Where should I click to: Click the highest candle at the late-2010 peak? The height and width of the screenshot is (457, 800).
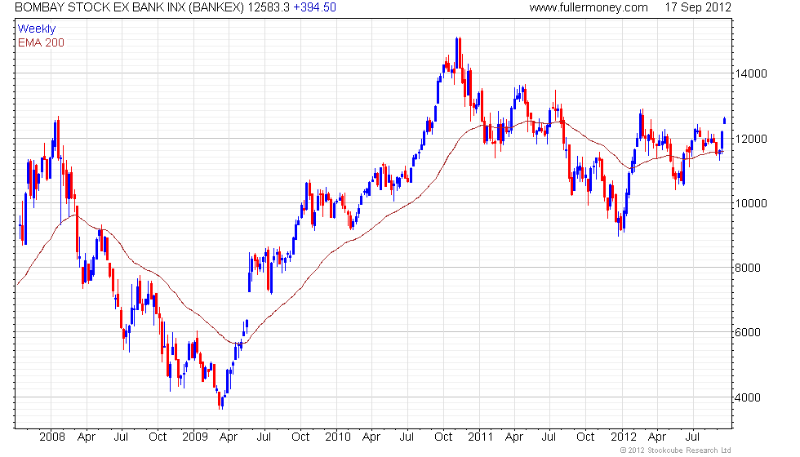pyautogui.click(x=457, y=52)
